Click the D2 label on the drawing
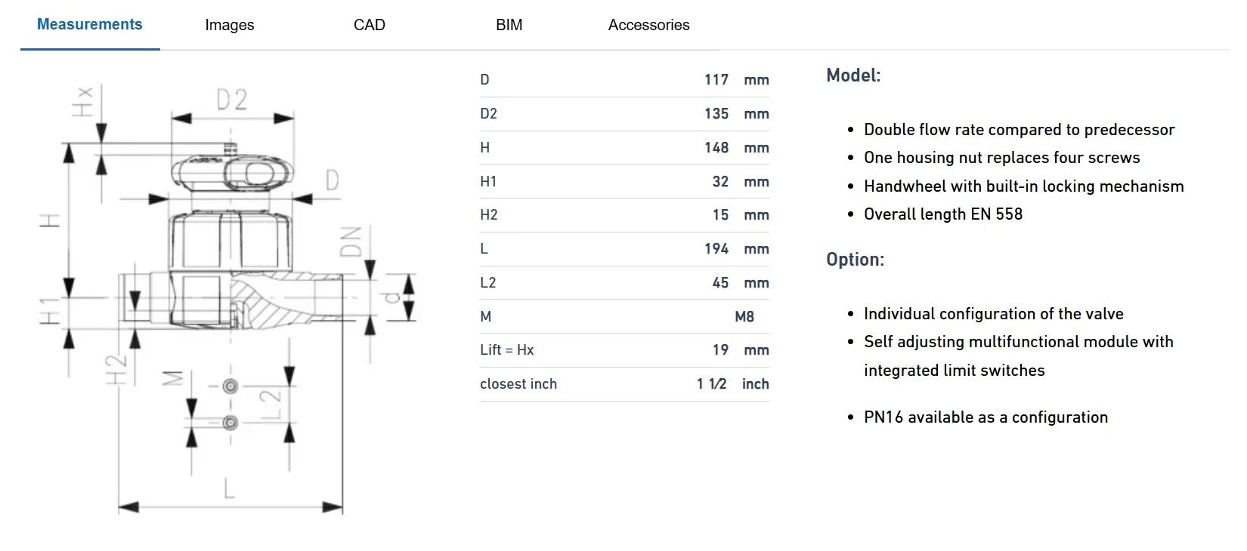This screenshot has width=1247, height=551. [232, 100]
